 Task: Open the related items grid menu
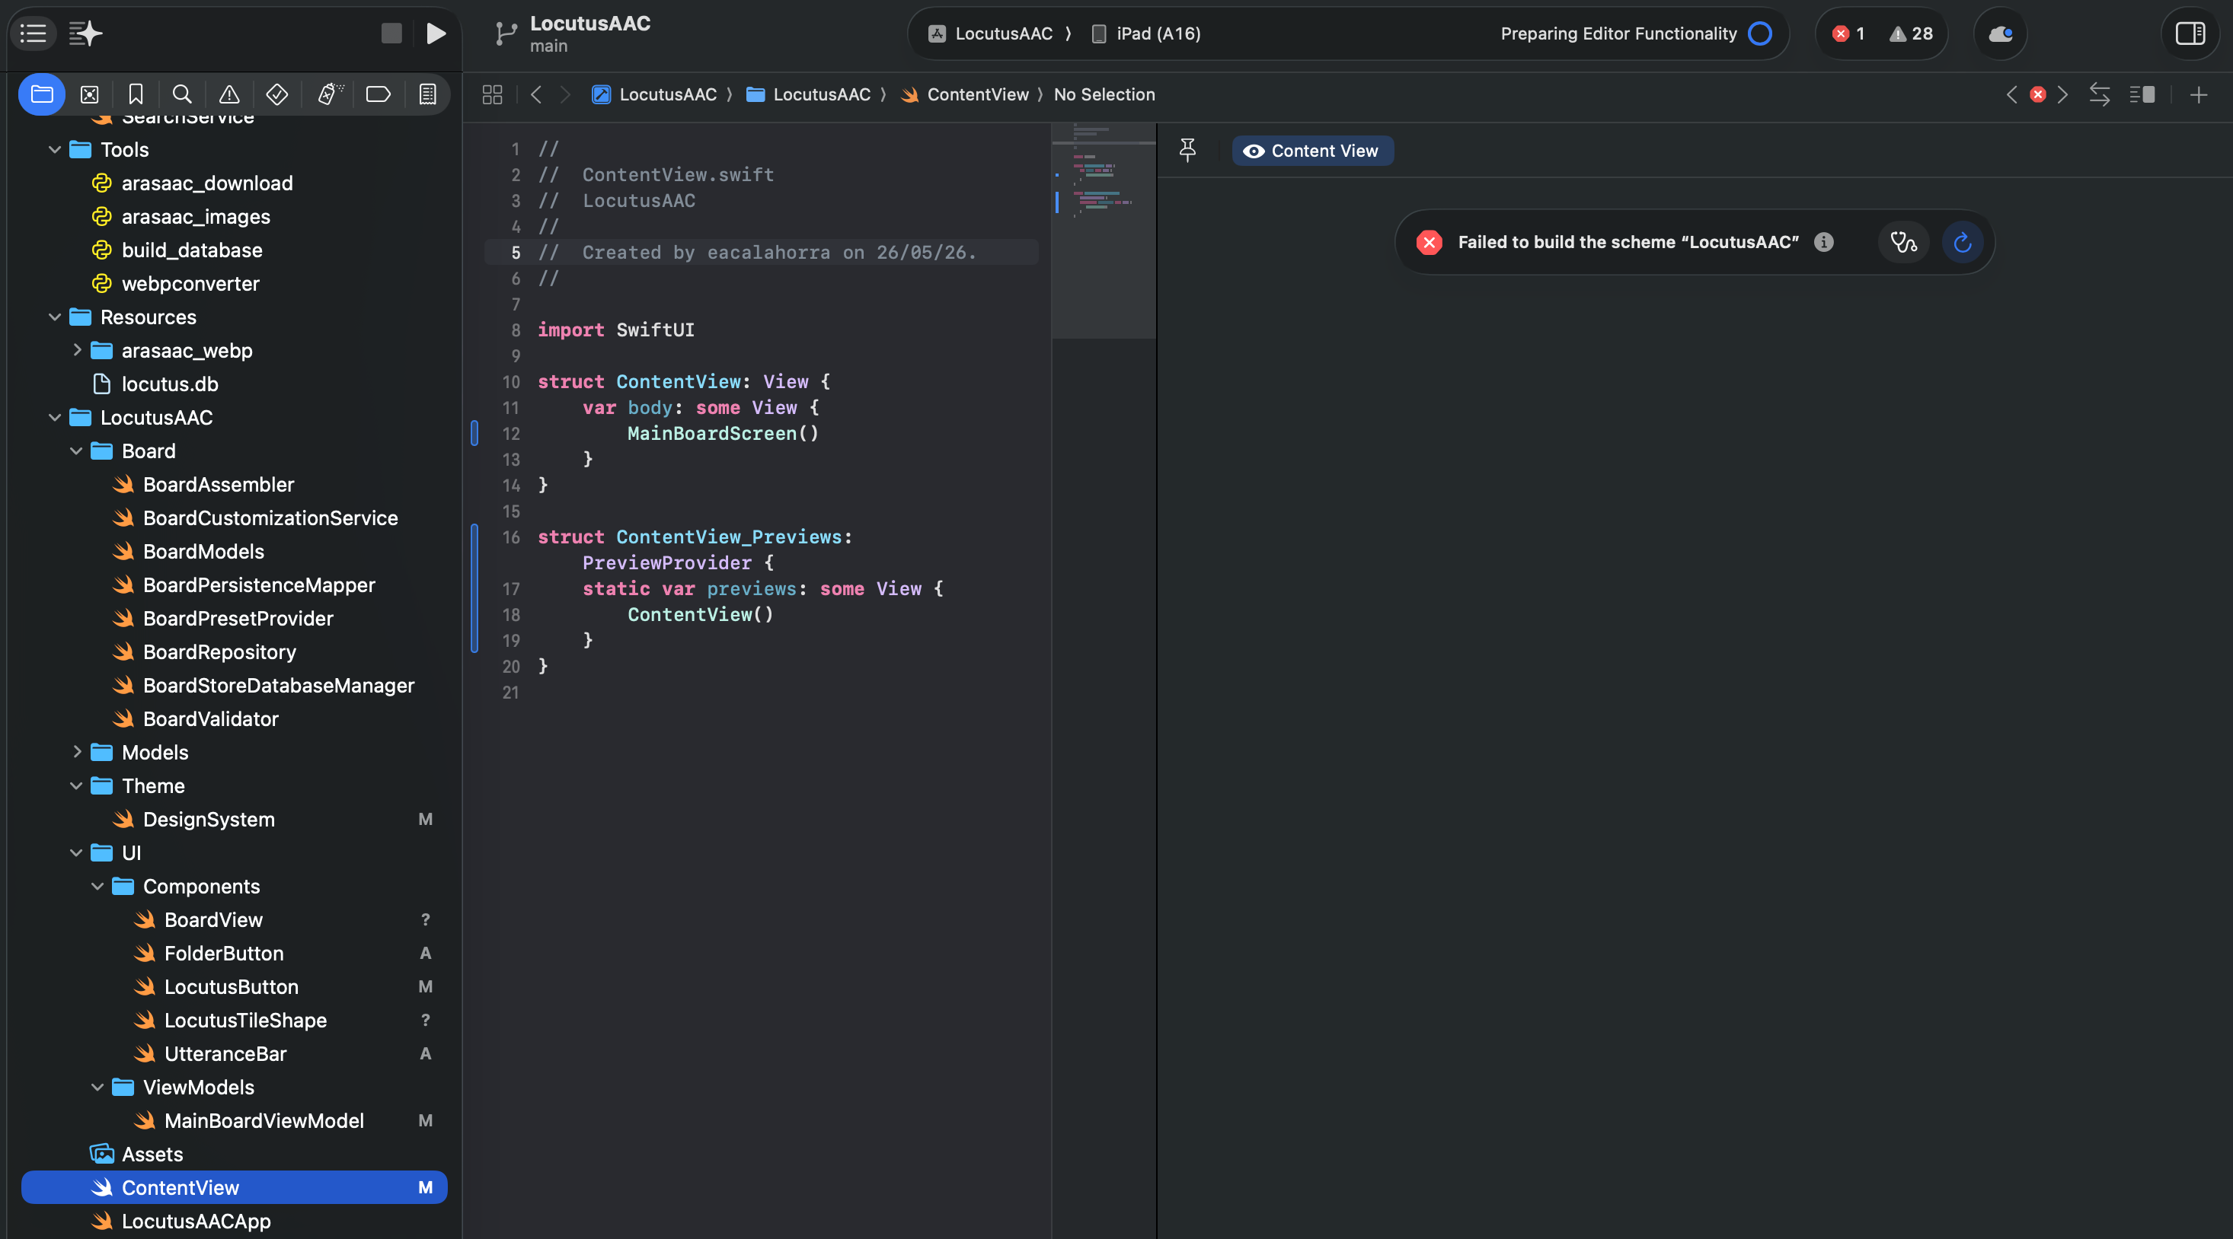(492, 94)
